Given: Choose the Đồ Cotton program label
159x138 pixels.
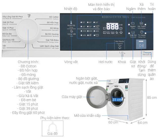Looking at the screenshot, I should [54, 18].
